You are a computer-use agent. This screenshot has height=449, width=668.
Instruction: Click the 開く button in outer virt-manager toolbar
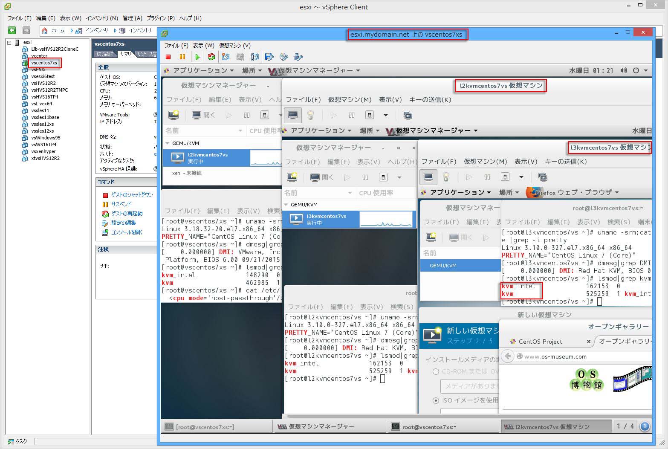(203, 115)
